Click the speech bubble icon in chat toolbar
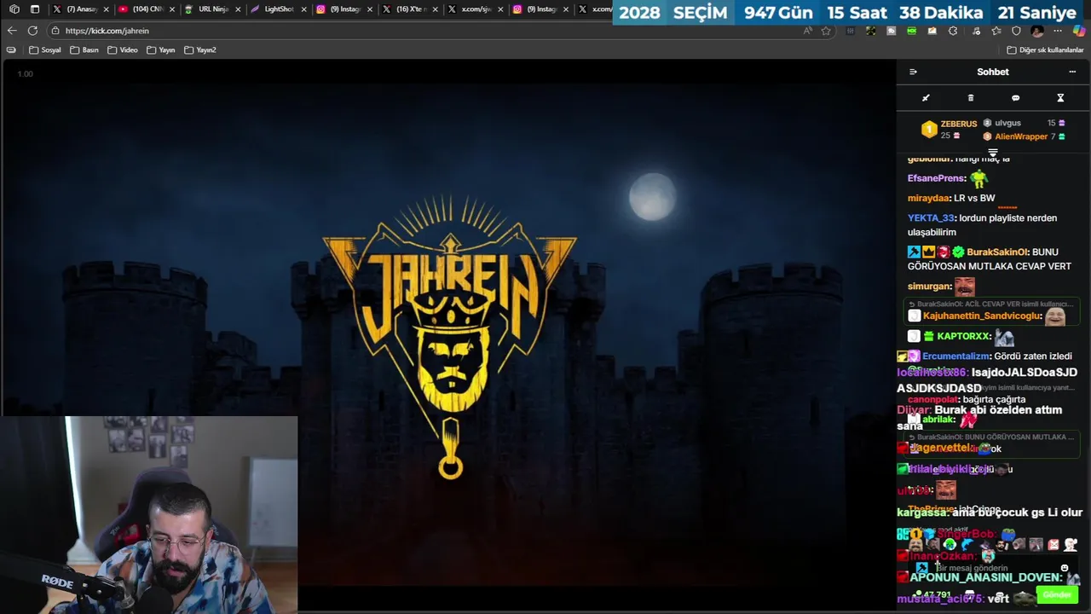Viewport: 1091px width, 614px height. (1015, 98)
